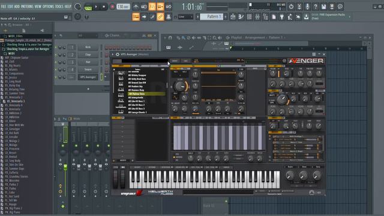Viewport: 384px width, 216px height.
Task: Open the playlist view icon
Action: click(x=233, y=17)
